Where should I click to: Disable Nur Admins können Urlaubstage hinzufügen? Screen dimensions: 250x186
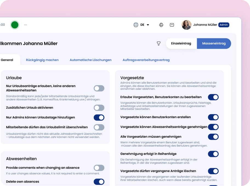click(x=99, y=118)
